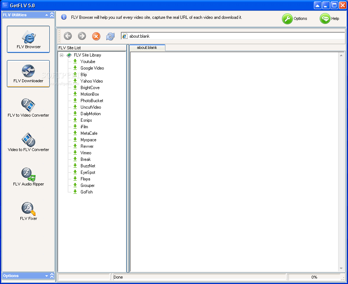Launch FLV to Video Converter
348x284 pixels.
coord(28,108)
